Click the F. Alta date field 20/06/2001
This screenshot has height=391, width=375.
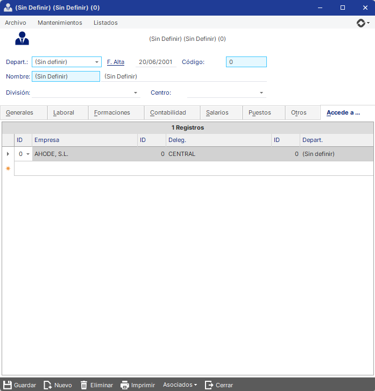(155, 62)
